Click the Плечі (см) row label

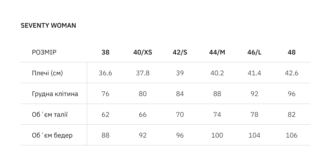(47, 73)
